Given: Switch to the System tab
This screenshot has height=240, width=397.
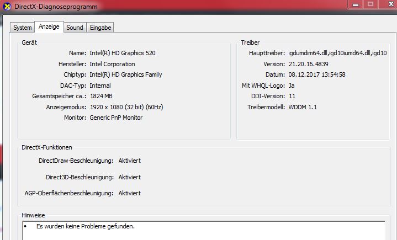Looking at the screenshot, I should [22, 28].
